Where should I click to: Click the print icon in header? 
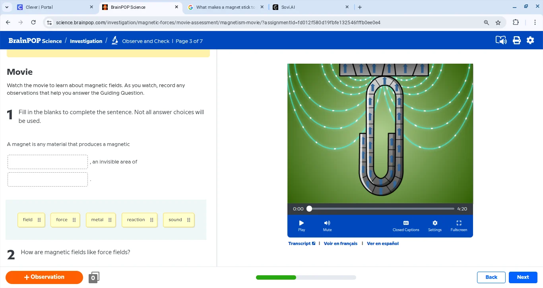pos(516,41)
